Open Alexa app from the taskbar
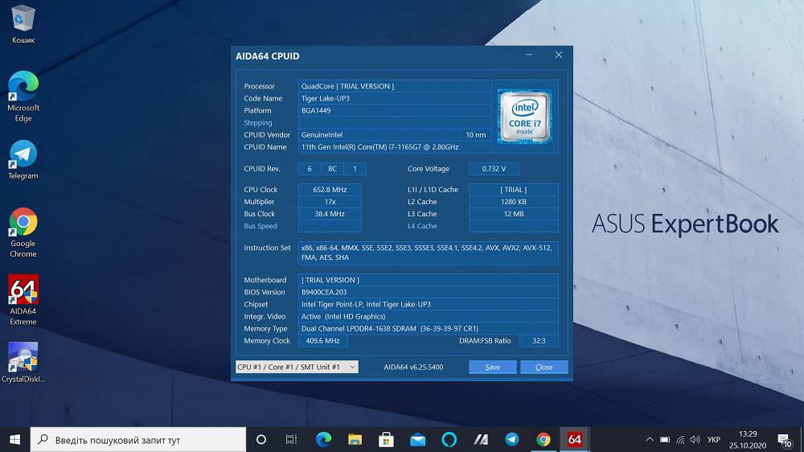The width and height of the screenshot is (804, 452). point(449,440)
